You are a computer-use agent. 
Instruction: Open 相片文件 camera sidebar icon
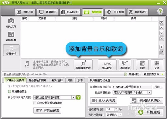point(11,23)
